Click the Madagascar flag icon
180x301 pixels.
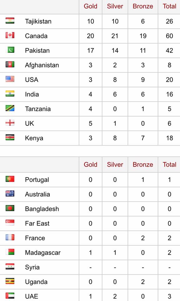tap(10, 252)
